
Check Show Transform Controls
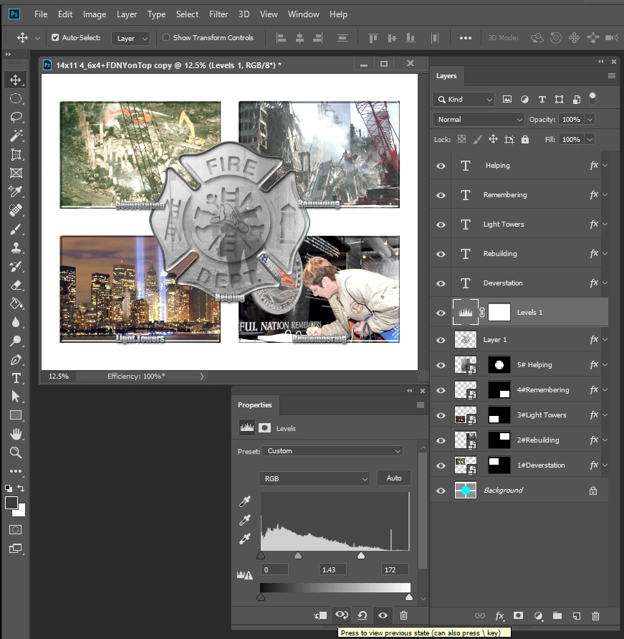(166, 37)
